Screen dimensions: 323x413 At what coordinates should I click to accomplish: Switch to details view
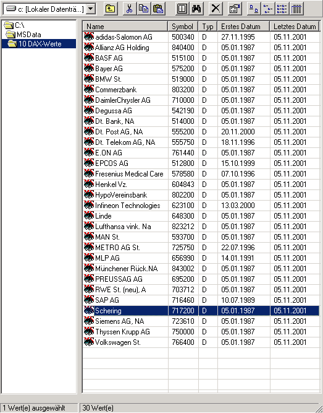point(296,9)
